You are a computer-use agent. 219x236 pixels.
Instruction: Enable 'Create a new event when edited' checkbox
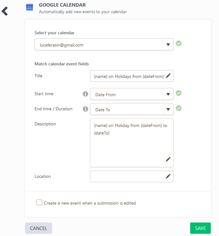[39, 203]
